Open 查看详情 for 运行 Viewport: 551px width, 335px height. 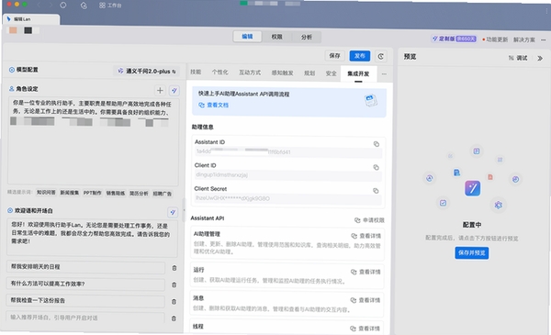pos(365,272)
